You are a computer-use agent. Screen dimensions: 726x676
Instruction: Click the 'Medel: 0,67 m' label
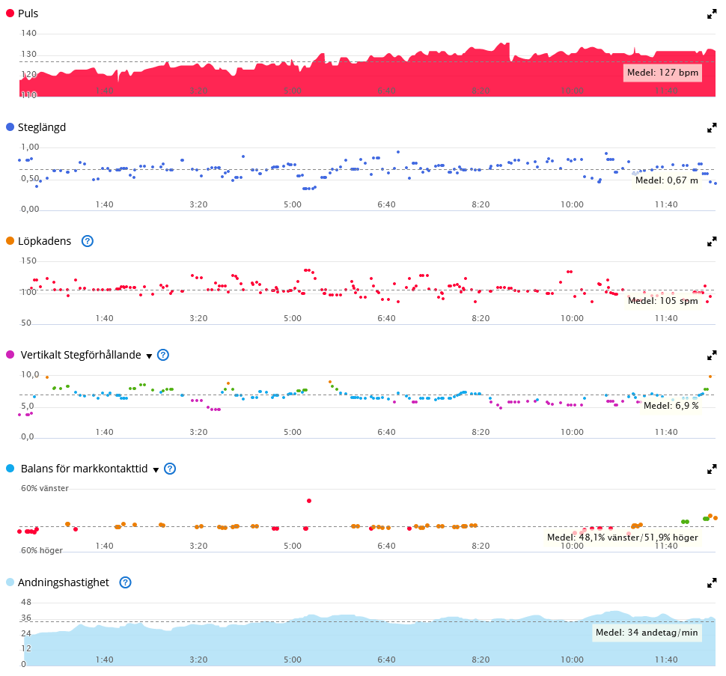[666, 180]
